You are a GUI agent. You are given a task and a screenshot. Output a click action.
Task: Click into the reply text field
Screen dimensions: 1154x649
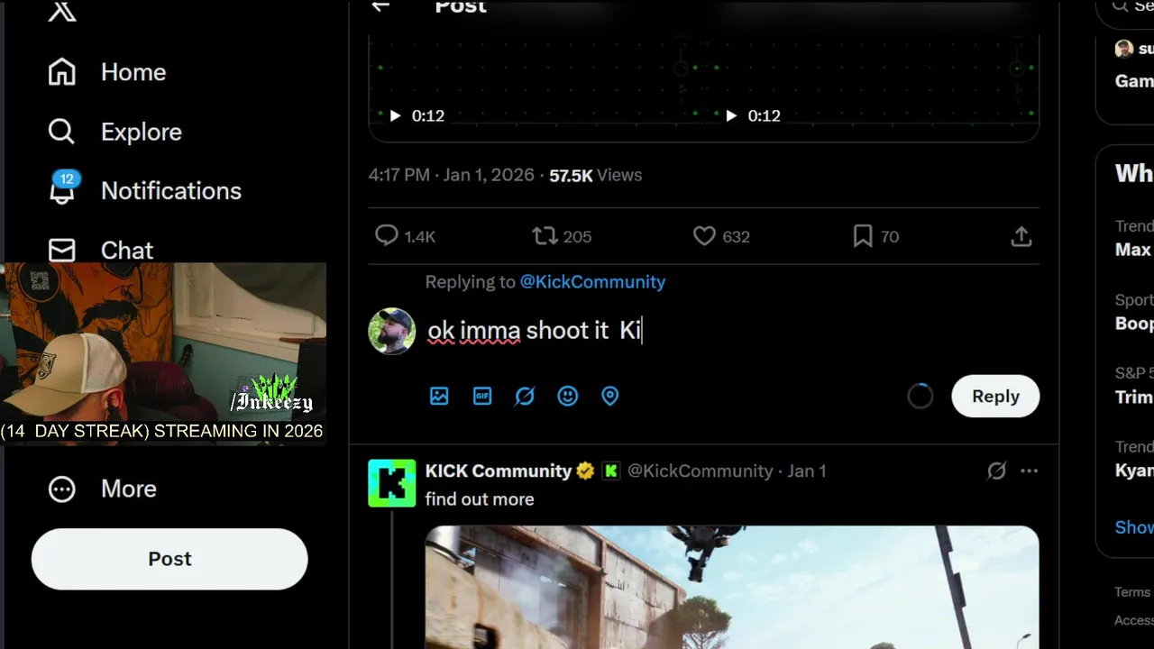tap(731, 331)
